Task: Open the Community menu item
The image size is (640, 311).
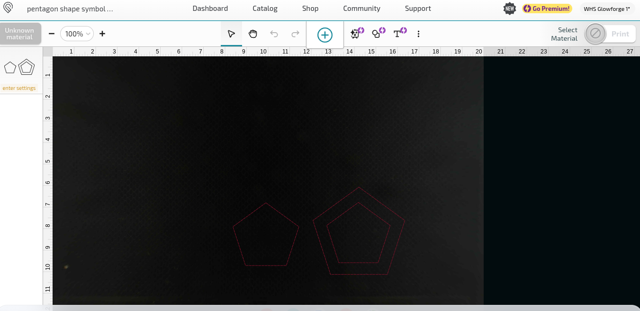Action: (361, 8)
